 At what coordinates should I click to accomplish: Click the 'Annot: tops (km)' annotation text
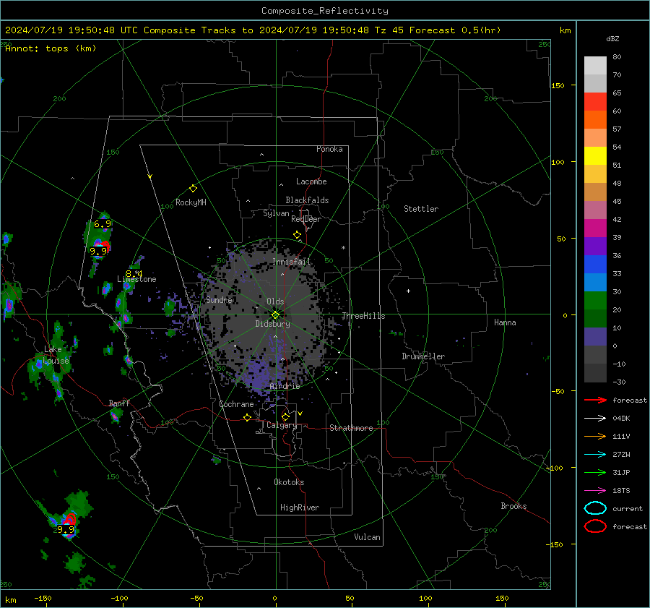[51, 48]
